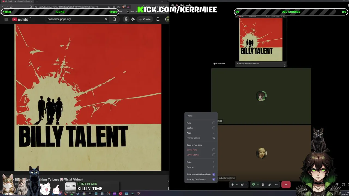Viewport: 349px width, 196px height.
Task: Click the KICKS goal progress bar
Action: tap(60, 12)
